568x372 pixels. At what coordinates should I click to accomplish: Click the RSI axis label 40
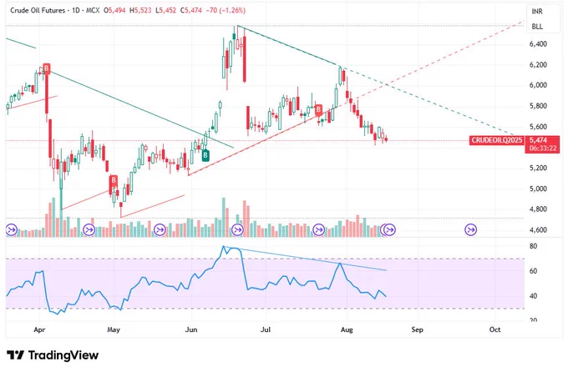point(533,296)
